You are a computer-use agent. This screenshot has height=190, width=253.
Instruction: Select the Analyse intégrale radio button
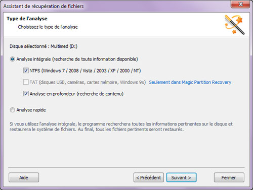(12, 59)
